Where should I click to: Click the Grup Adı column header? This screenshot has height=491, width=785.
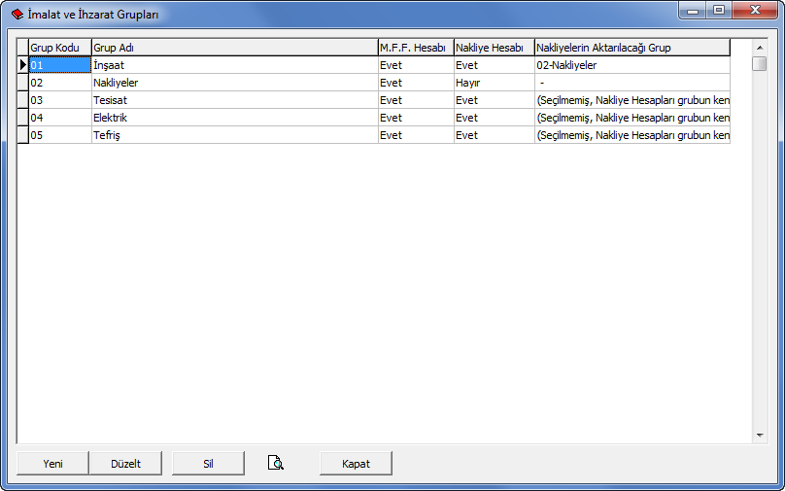[233, 48]
